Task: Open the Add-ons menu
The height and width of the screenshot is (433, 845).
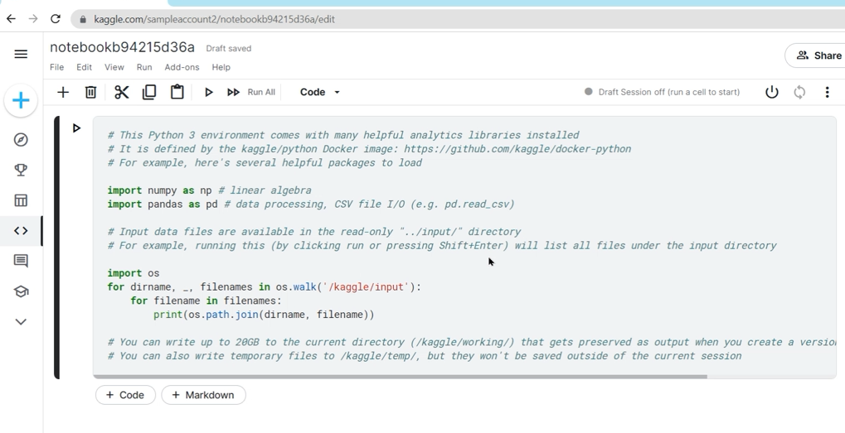Action: (182, 67)
